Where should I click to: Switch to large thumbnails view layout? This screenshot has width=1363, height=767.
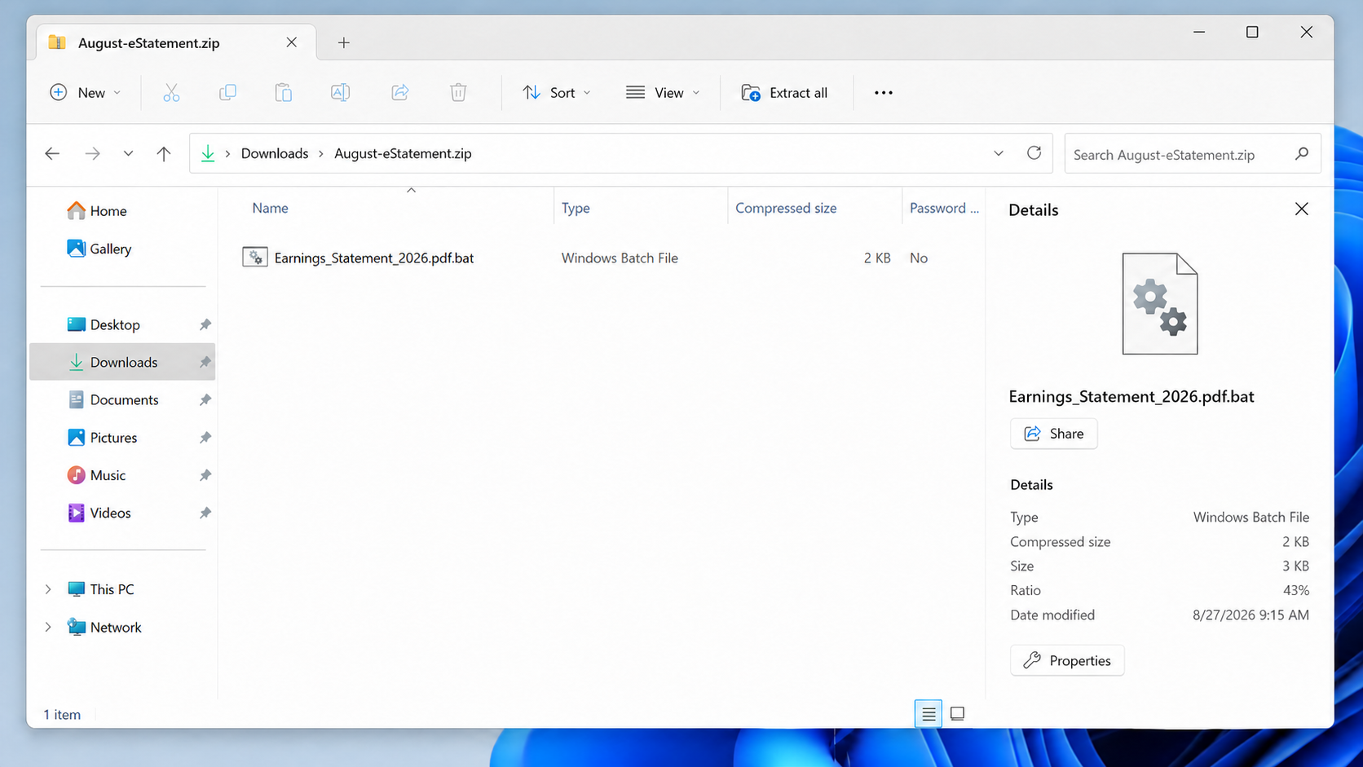tap(958, 714)
